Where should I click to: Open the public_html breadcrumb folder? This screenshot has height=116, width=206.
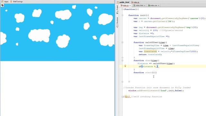click(123, 2)
